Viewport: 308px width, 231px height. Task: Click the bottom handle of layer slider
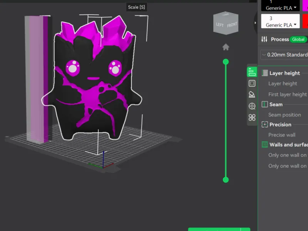tap(226, 180)
